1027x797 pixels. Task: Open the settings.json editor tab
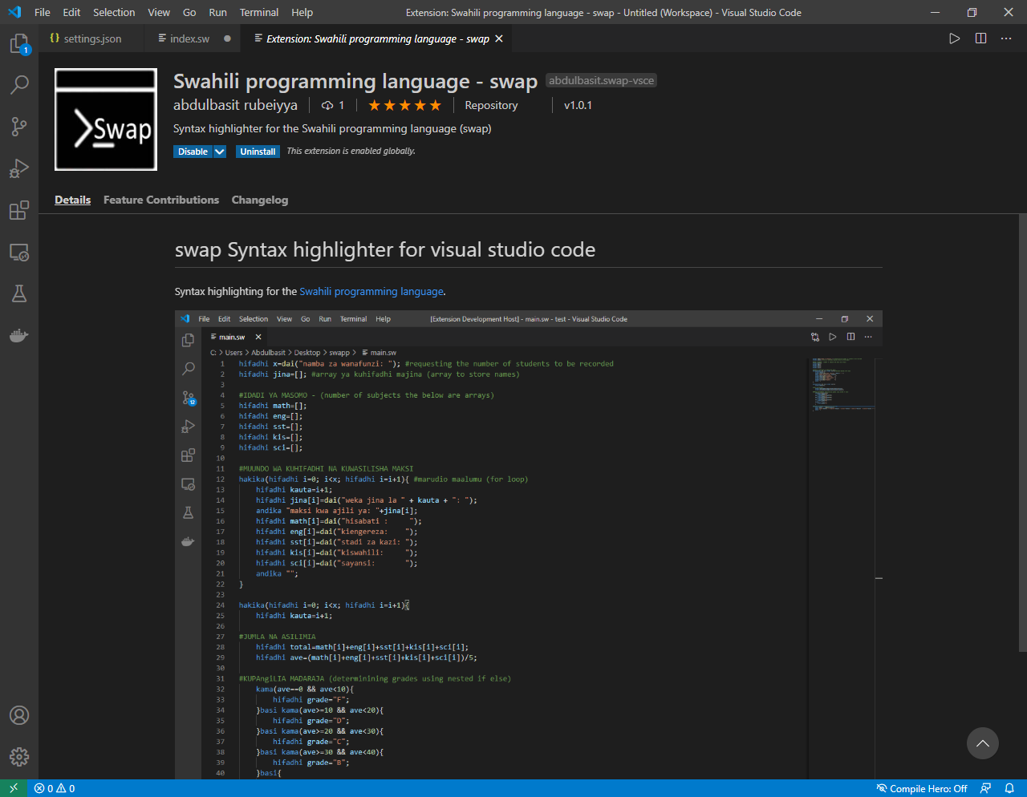[91, 38]
